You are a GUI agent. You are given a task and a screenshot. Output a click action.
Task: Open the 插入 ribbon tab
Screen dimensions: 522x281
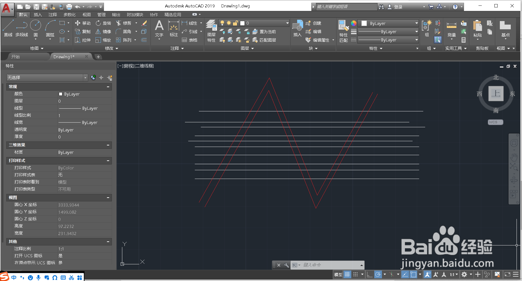pyautogui.click(x=38, y=15)
